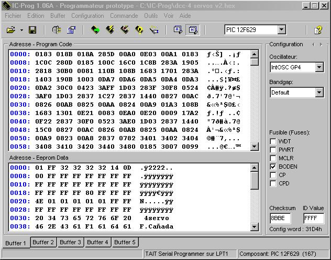Viewport: 331px width, 260px height.
Task: Switch to the hex view icon
Action: pyautogui.click(x=193, y=30)
